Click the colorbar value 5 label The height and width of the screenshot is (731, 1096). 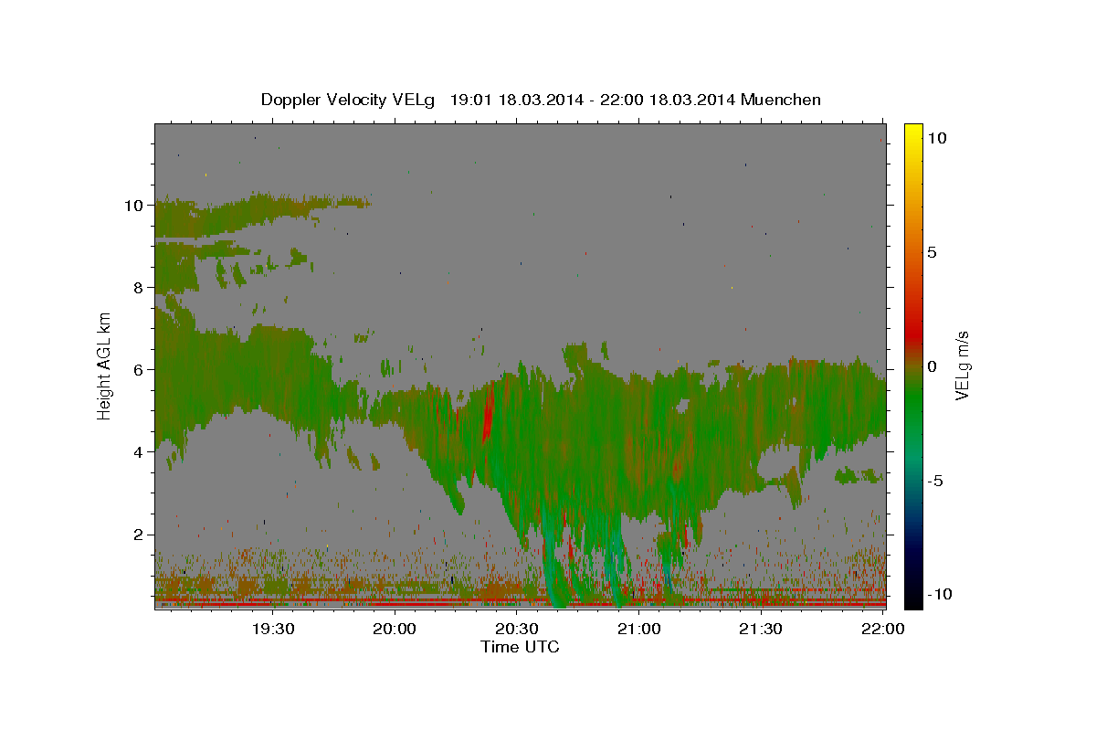932,252
